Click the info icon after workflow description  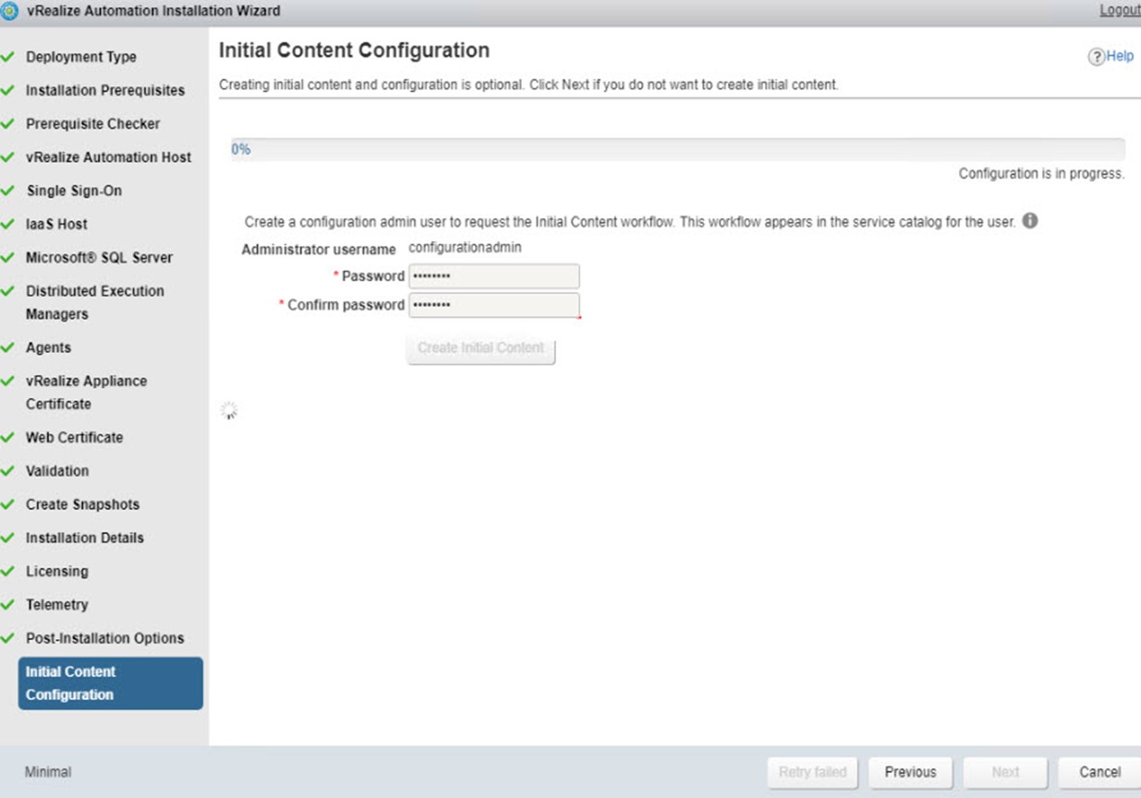click(x=1030, y=222)
